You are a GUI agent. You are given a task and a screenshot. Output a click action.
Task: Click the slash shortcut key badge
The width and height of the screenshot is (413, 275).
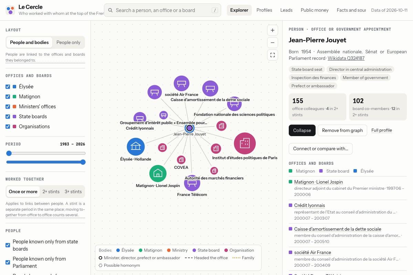coord(215,10)
